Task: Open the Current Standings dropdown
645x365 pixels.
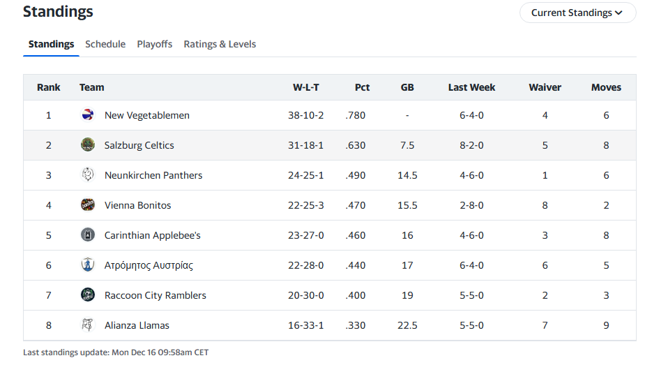Action: pos(577,13)
